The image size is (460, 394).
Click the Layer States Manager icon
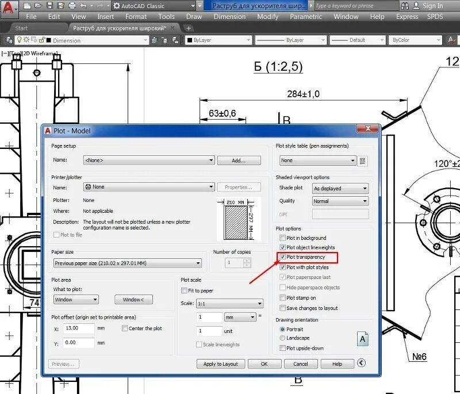point(175,40)
